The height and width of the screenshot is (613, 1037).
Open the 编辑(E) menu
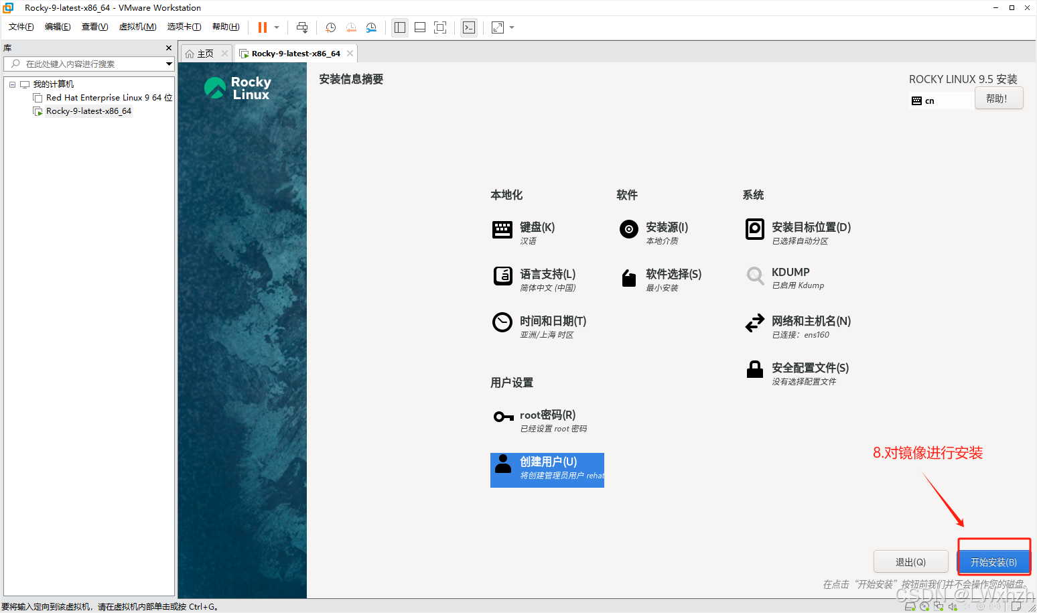tap(58, 27)
